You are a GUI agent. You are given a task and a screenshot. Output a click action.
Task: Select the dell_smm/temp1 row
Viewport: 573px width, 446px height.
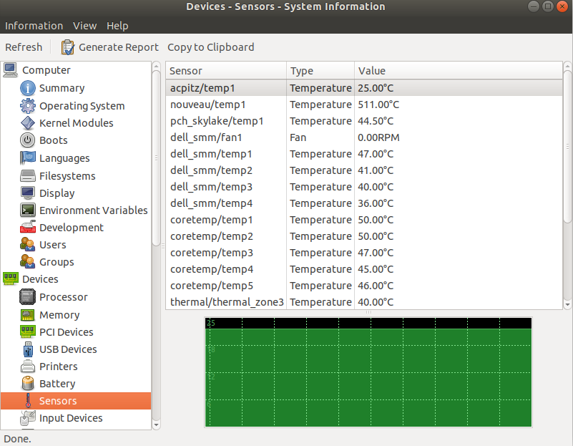pyautogui.click(x=364, y=154)
